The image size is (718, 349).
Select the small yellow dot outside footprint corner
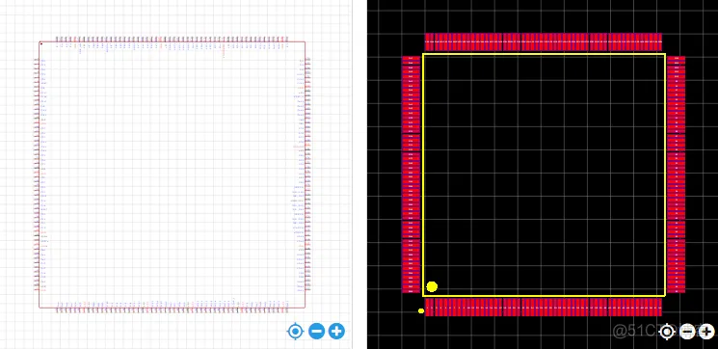pos(421,311)
